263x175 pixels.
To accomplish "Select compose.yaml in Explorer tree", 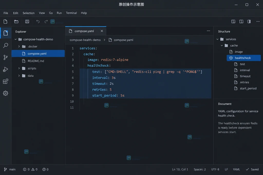I will (38, 54).
